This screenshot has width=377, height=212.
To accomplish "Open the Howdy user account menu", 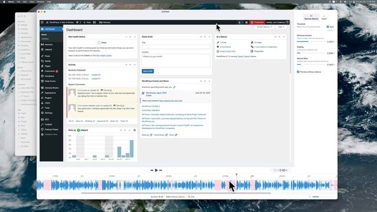I will pyautogui.click(x=277, y=22).
